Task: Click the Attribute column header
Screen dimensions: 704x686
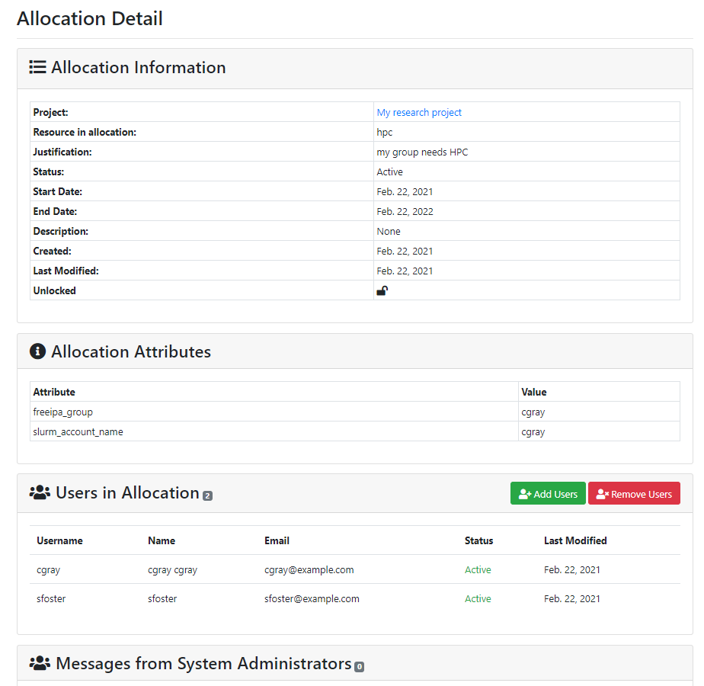Action: [x=54, y=392]
